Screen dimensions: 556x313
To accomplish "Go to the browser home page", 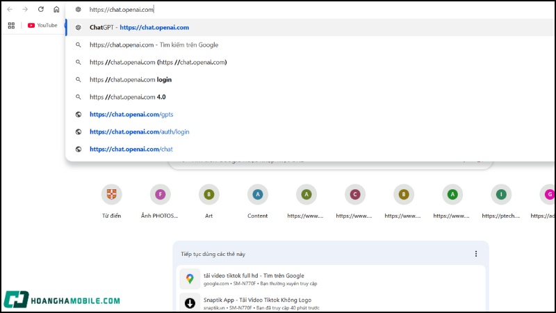I will pos(56,9).
